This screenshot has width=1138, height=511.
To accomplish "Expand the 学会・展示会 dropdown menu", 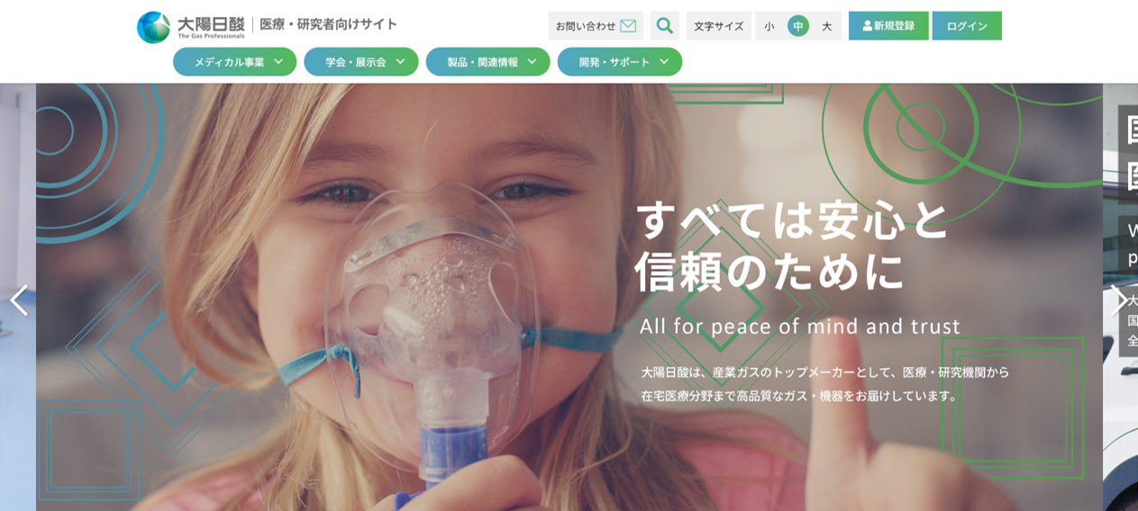I will click(360, 62).
